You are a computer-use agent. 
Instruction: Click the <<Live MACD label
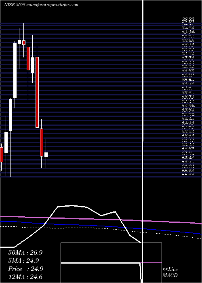170,272
